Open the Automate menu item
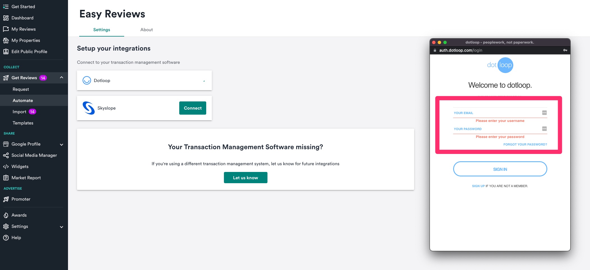The height and width of the screenshot is (270, 590). 23,100
